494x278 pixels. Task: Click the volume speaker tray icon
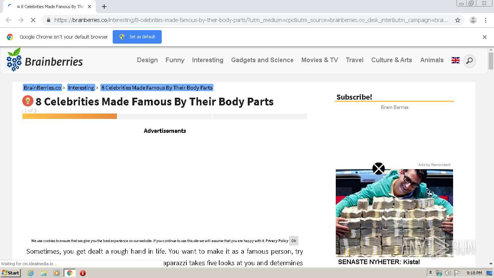pyautogui.click(x=448, y=273)
